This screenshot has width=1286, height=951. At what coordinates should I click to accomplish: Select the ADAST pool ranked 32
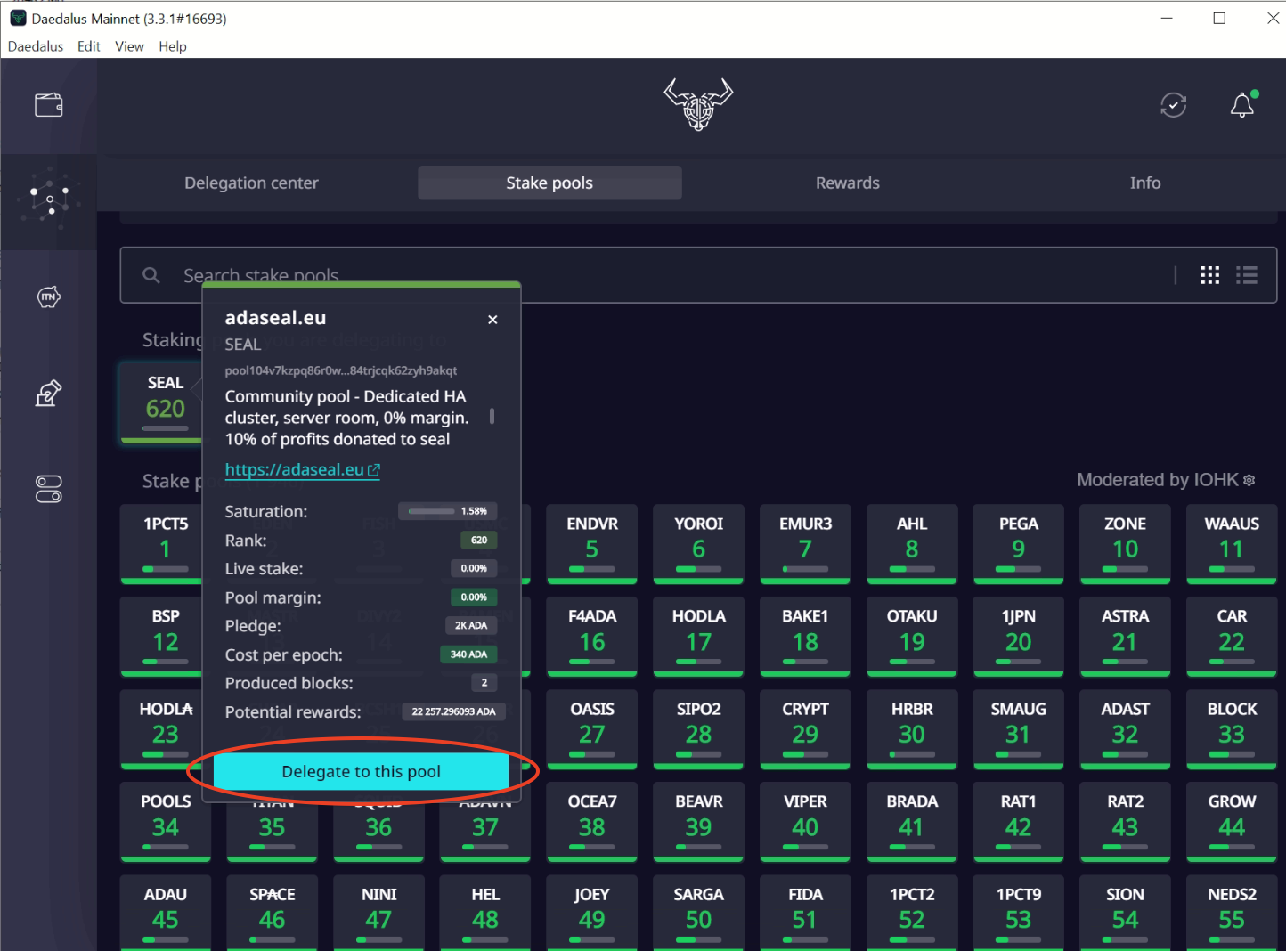pos(1125,729)
